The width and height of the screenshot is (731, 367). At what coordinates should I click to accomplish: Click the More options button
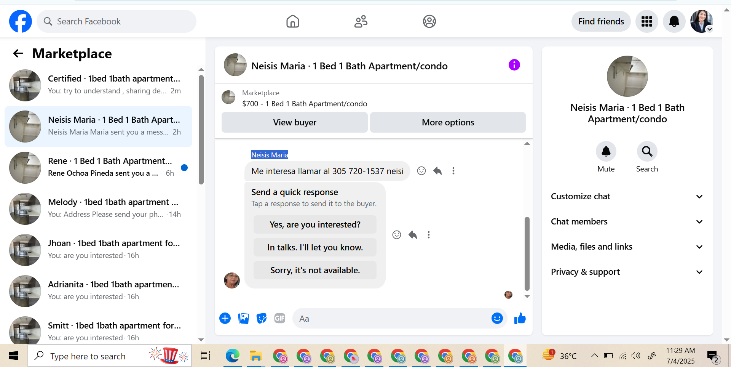point(448,122)
